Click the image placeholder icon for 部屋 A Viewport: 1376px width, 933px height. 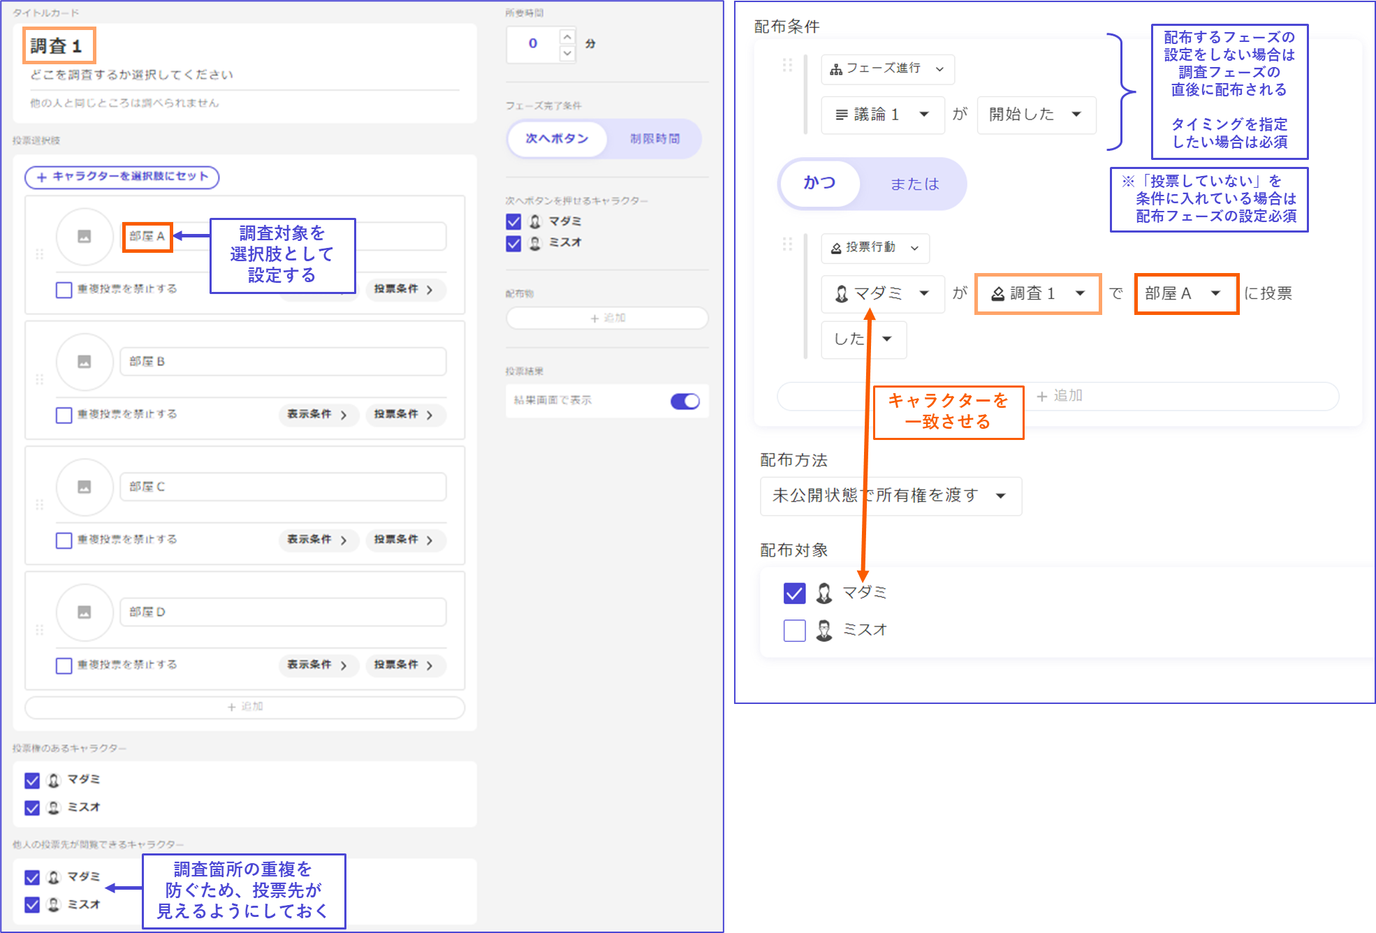coord(85,237)
